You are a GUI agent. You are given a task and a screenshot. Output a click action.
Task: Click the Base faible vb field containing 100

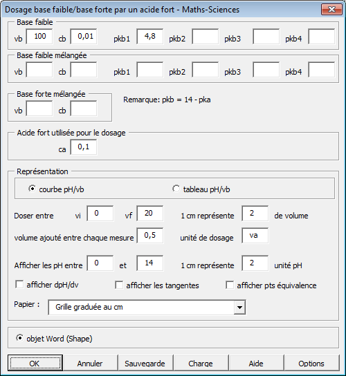pyautogui.click(x=39, y=36)
